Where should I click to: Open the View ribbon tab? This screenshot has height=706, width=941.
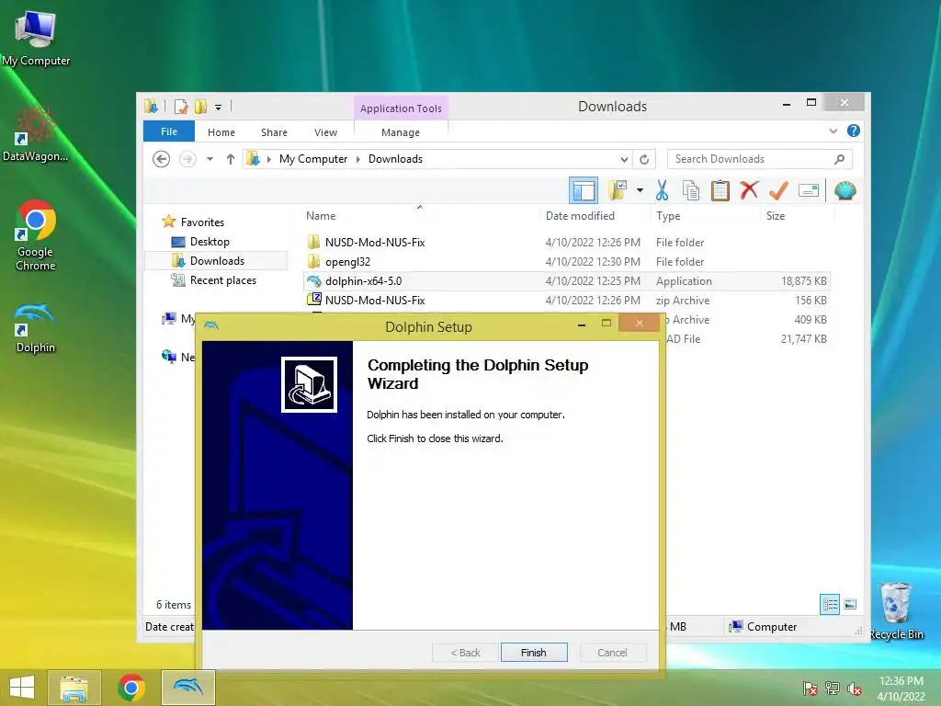[325, 132]
